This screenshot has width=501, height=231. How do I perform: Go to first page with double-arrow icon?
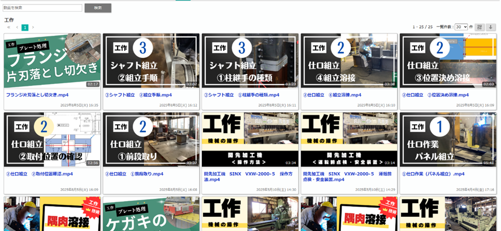pyautogui.click(x=8, y=27)
